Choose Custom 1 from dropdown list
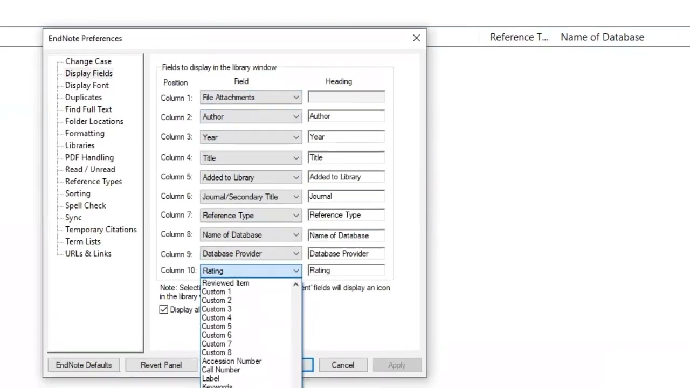This screenshot has width=690, height=388. point(246,292)
